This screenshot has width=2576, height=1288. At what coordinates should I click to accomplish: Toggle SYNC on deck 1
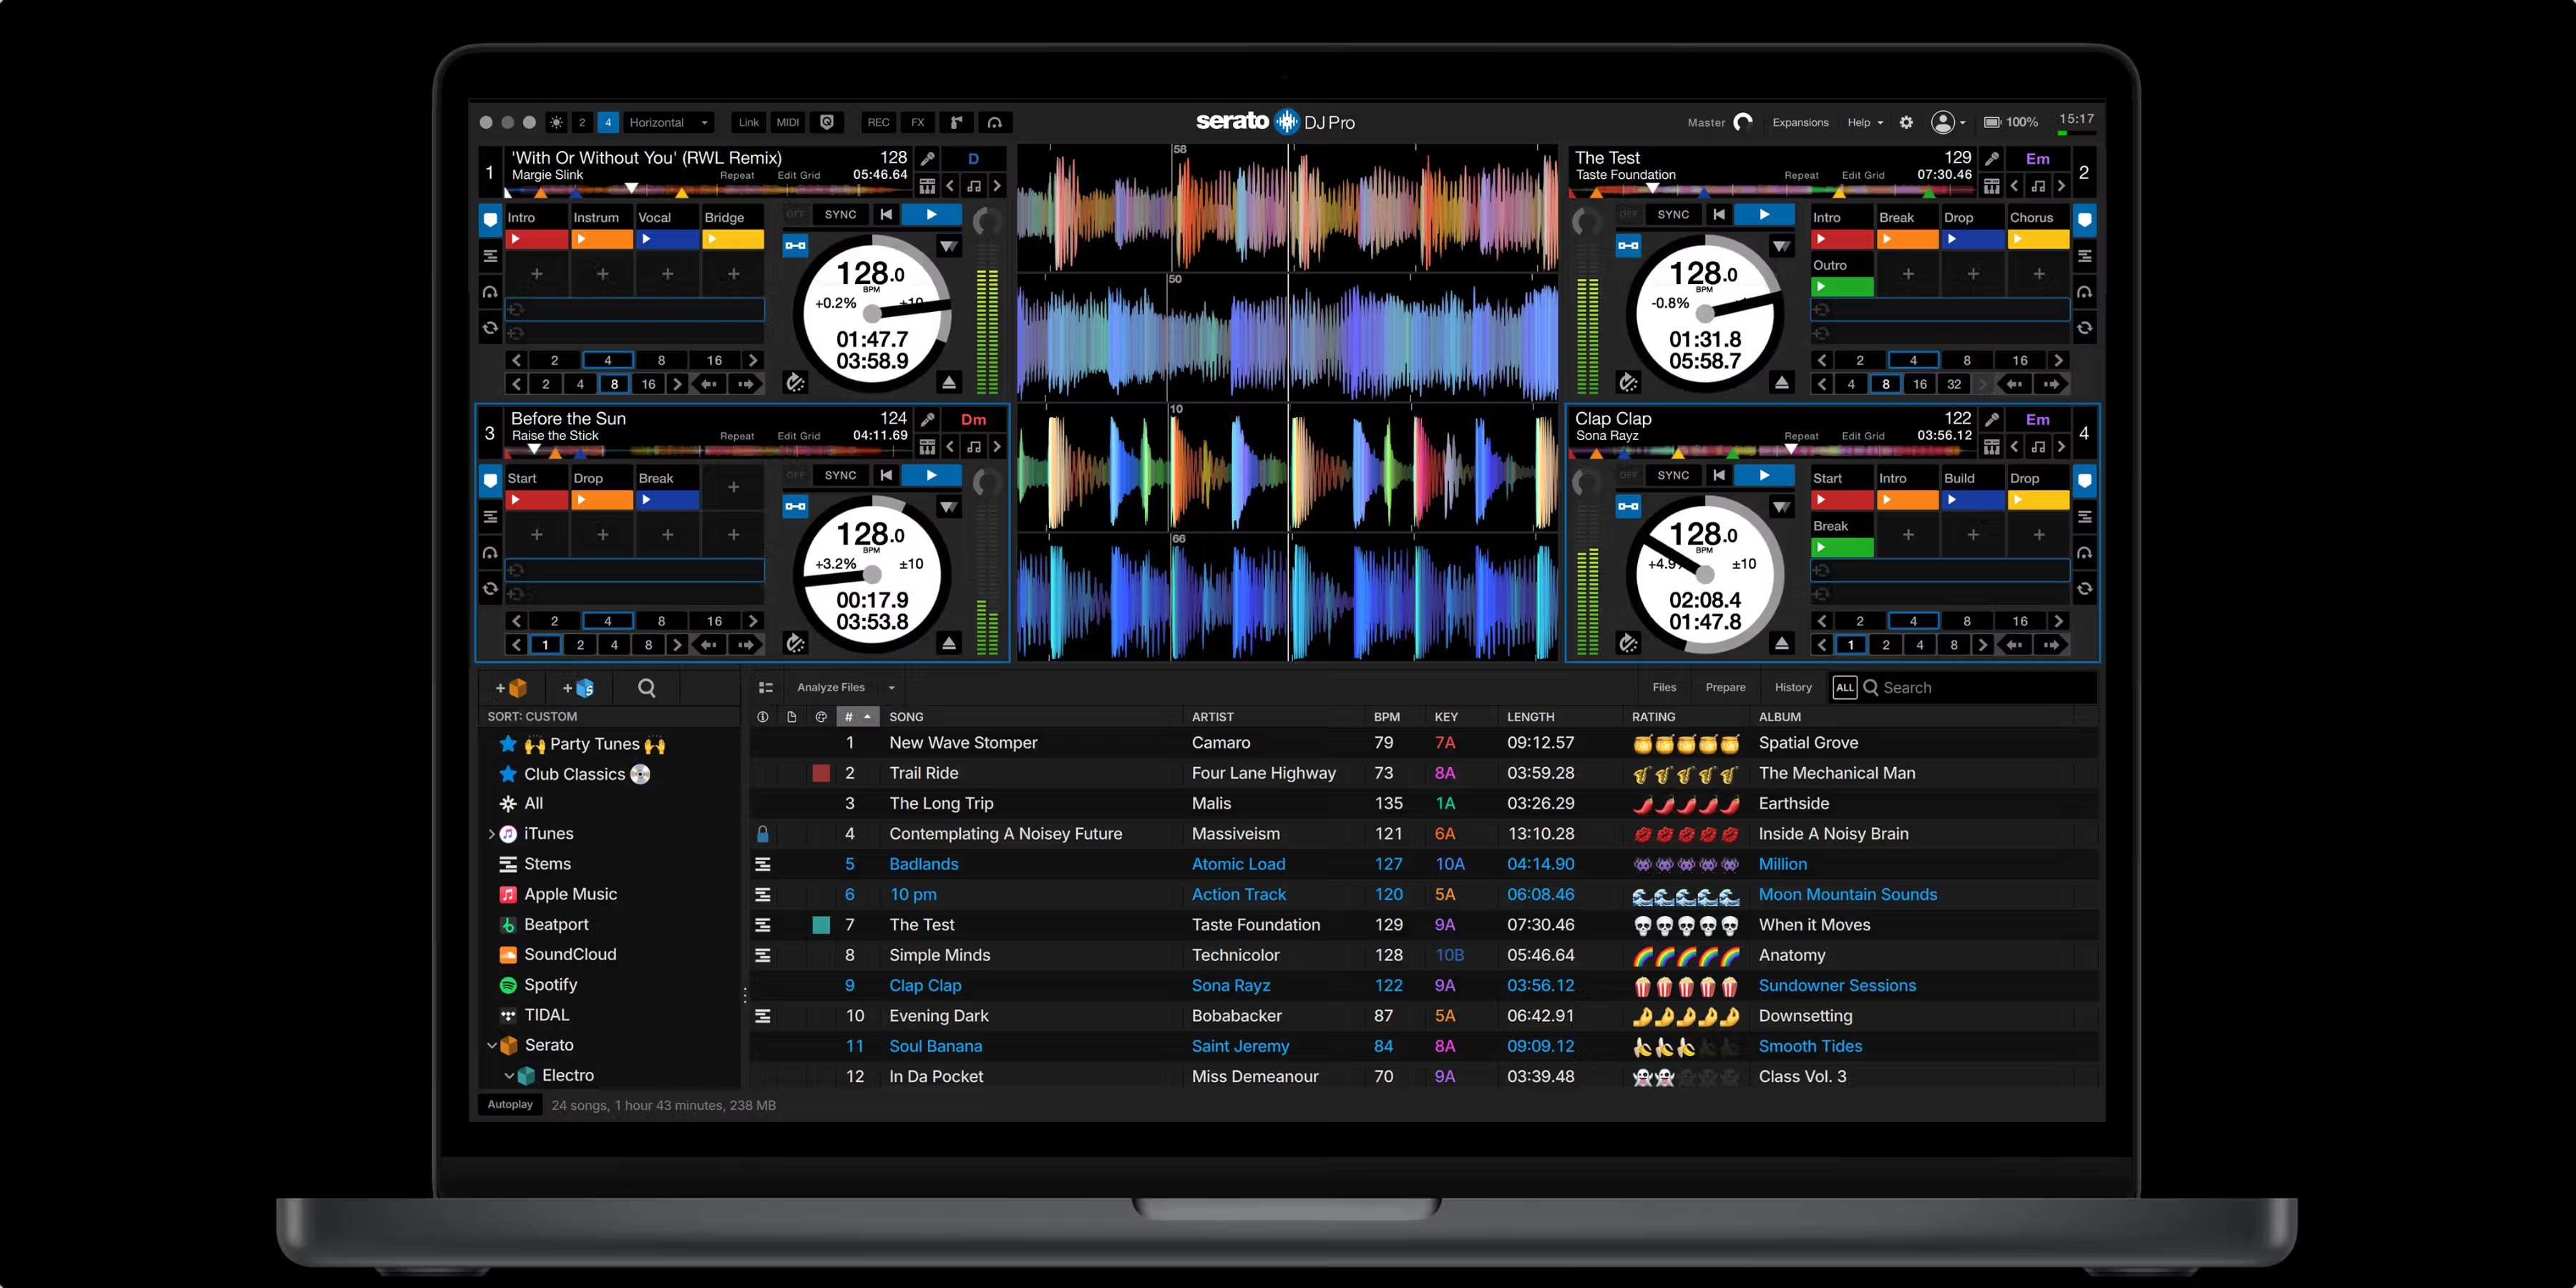coord(840,214)
